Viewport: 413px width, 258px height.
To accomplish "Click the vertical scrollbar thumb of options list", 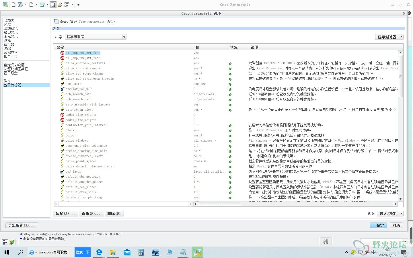I will pyautogui.click(x=401, y=76).
